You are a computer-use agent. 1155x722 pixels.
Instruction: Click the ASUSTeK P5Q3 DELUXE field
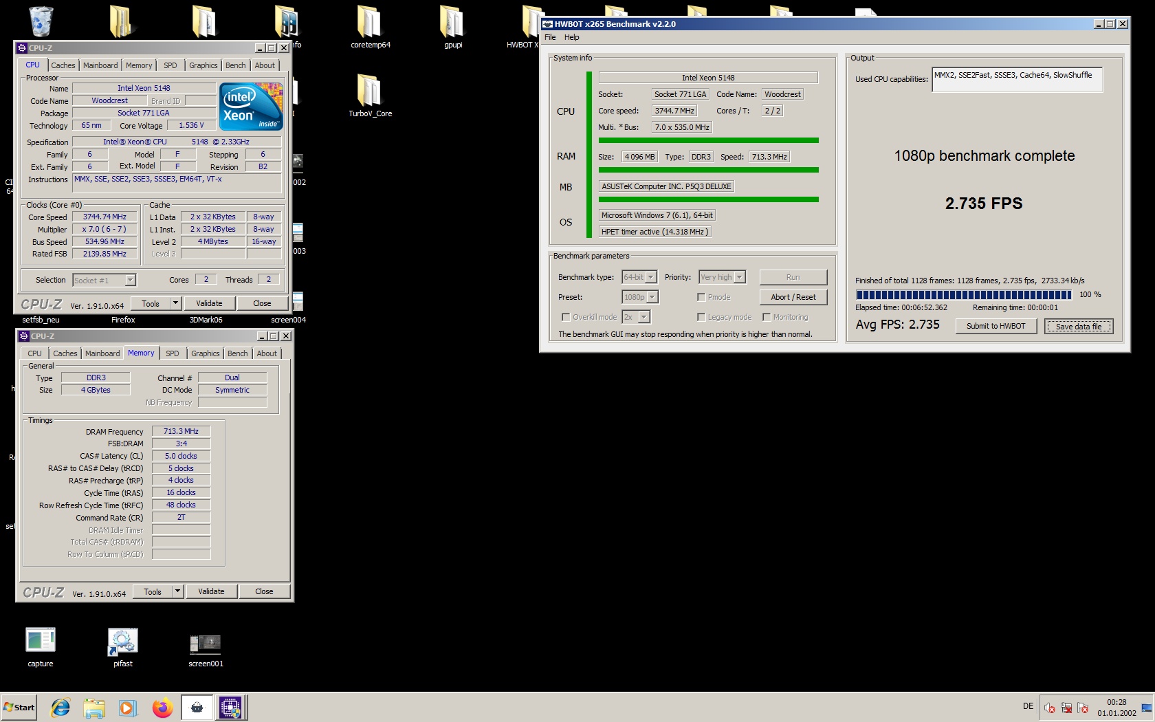[667, 186]
